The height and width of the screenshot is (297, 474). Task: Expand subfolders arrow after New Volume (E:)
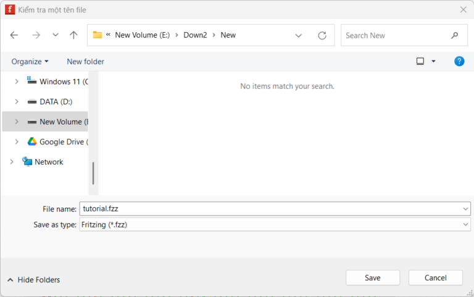point(177,35)
